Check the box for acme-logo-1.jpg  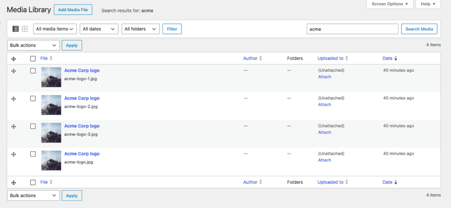click(x=33, y=71)
